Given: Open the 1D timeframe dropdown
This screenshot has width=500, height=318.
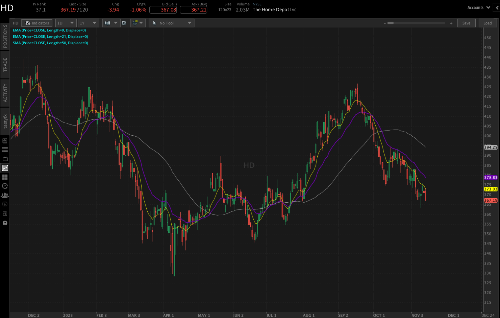Looking at the screenshot, I should (66, 23).
